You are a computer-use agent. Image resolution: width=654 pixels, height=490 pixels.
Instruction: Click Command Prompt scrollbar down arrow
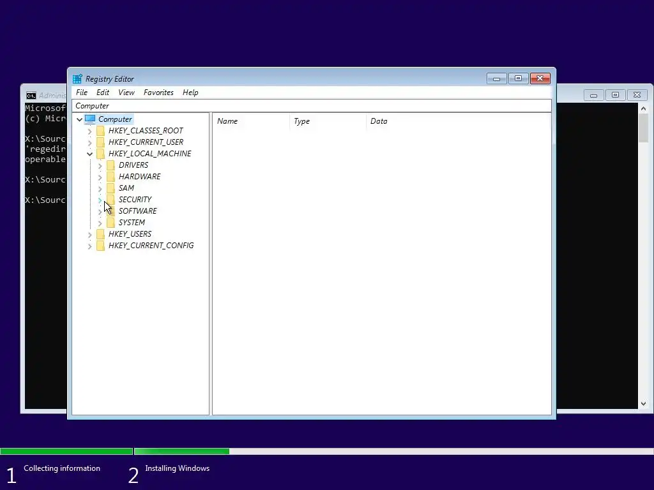pyautogui.click(x=644, y=404)
